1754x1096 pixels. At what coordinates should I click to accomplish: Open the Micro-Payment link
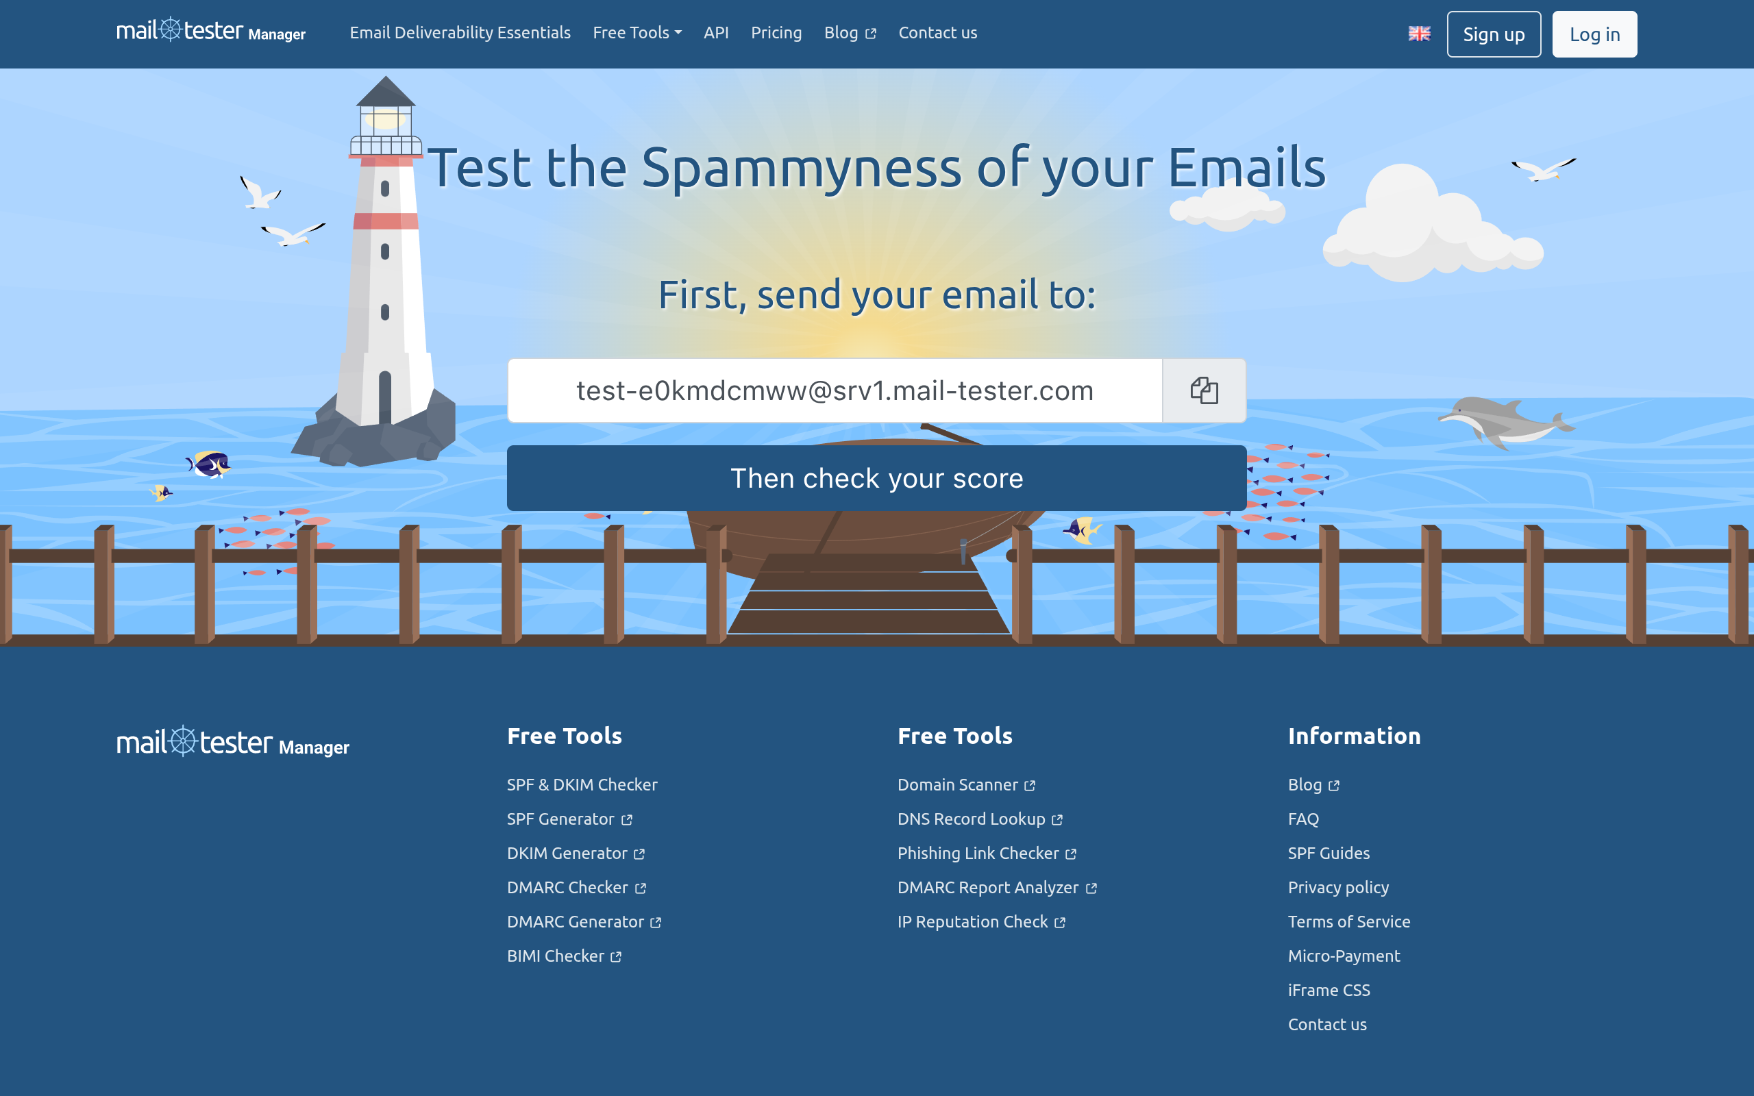tap(1343, 956)
